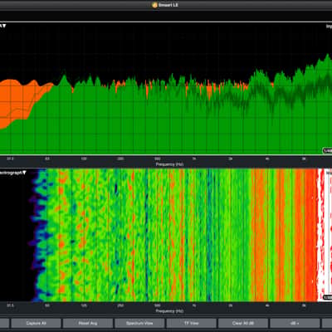Click the Capture All button

36,323
